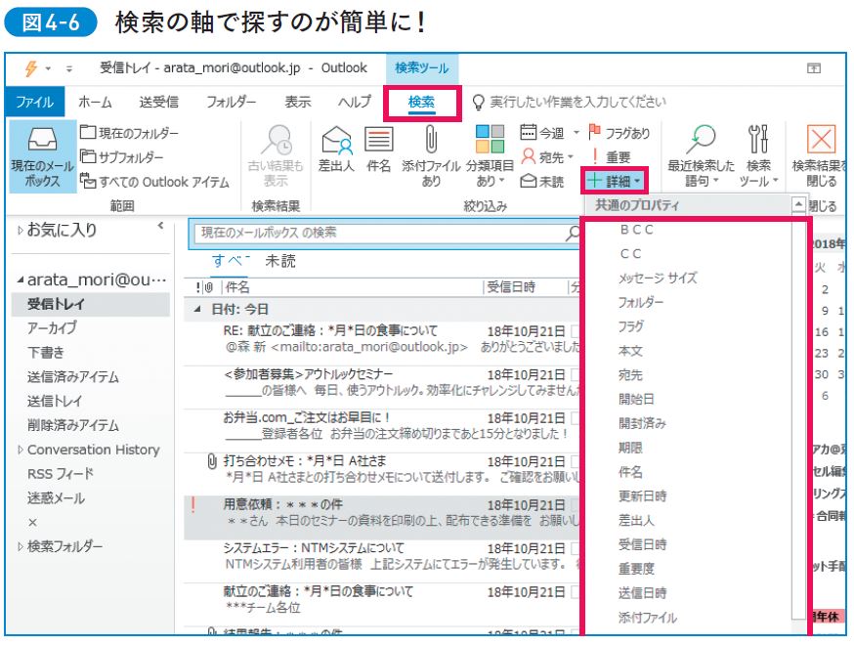Open the 検索 ribbon tab
The height and width of the screenshot is (645, 854).
[x=421, y=103]
